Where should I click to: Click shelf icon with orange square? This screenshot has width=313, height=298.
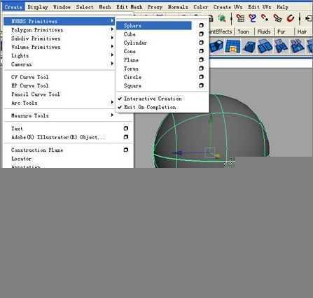coord(232,46)
